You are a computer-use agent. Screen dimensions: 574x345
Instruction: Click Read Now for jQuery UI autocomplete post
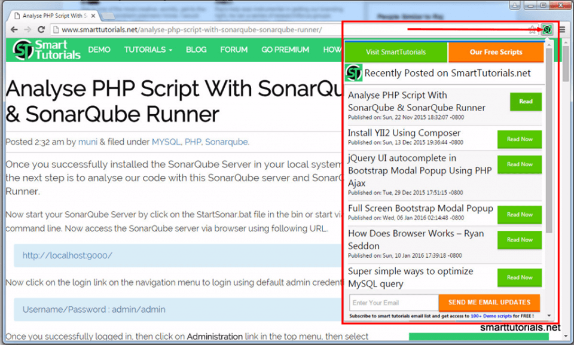520,164
